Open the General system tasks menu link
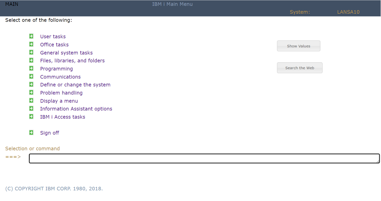The width and height of the screenshot is (381, 201). pyautogui.click(x=66, y=53)
